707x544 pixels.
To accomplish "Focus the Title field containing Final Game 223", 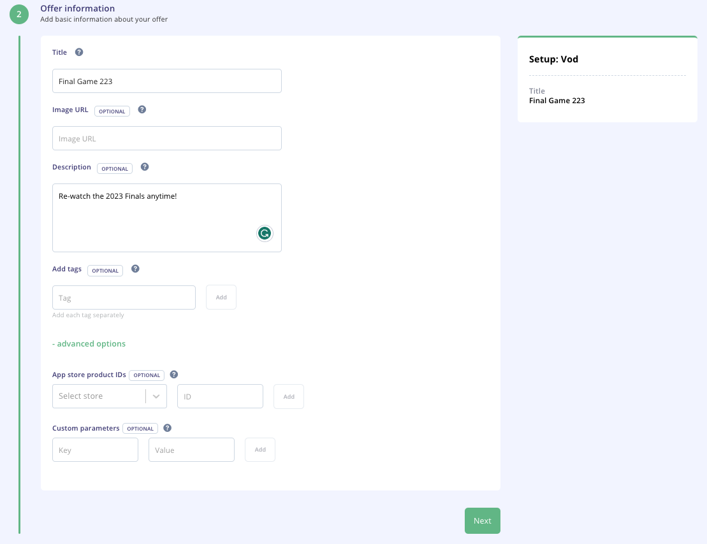I will click(167, 81).
